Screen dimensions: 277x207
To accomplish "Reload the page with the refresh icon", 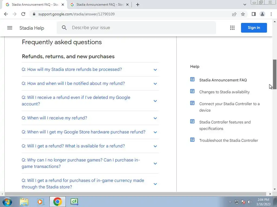I will [23, 14].
